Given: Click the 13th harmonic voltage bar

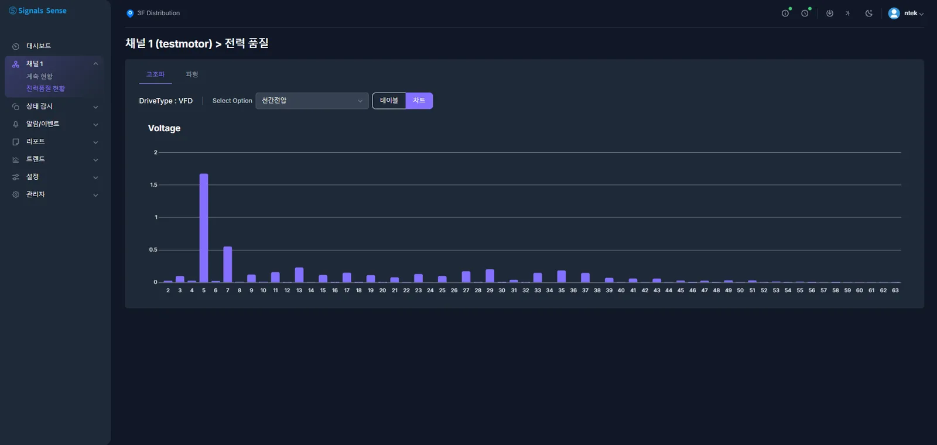Looking at the screenshot, I should (x=299, y=275).
